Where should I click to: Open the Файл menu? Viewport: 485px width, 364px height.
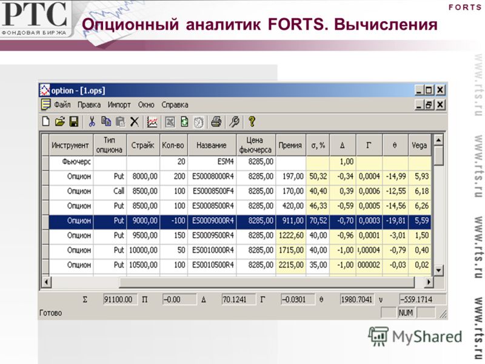[x=62, y=105]
